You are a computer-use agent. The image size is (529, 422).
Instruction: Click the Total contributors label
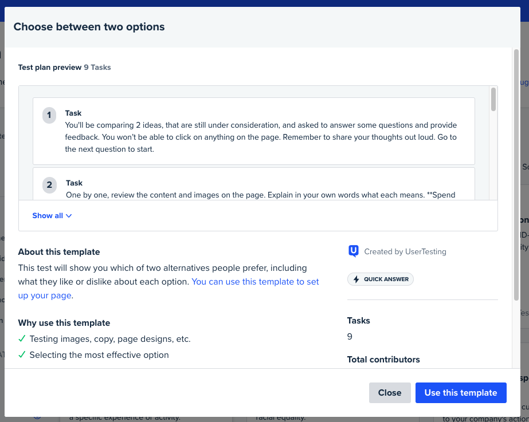(383, 360)
